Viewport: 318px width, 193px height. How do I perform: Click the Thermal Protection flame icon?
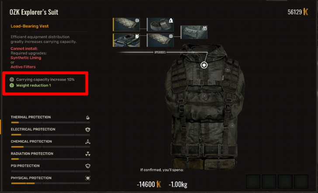[x=88, y=117]
